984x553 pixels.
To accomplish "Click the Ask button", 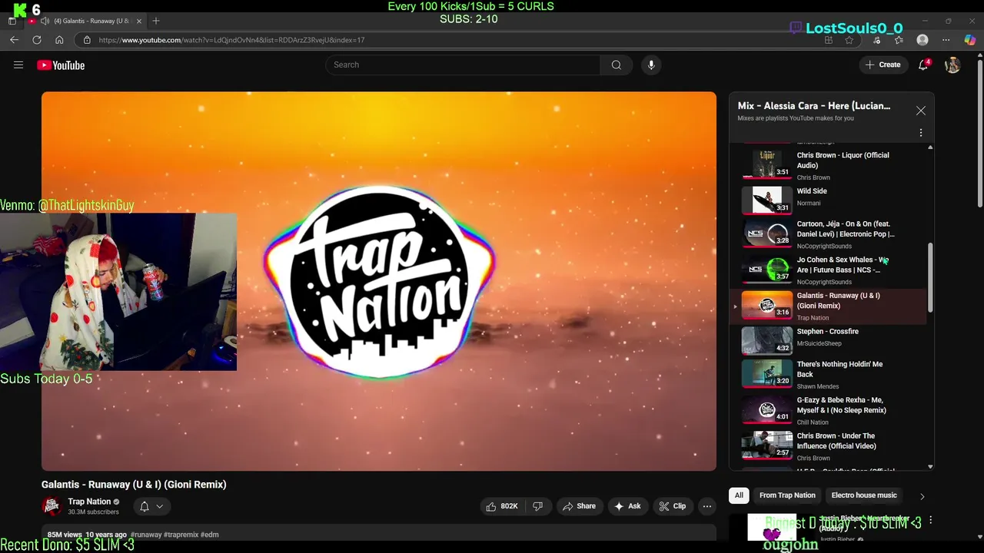I will click(627, 506).
